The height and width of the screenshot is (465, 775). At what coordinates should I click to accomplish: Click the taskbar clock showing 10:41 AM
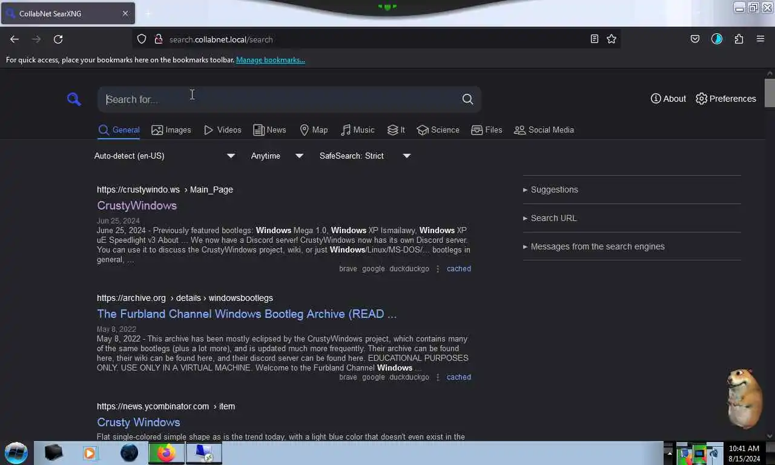click(x=744, y=453)
